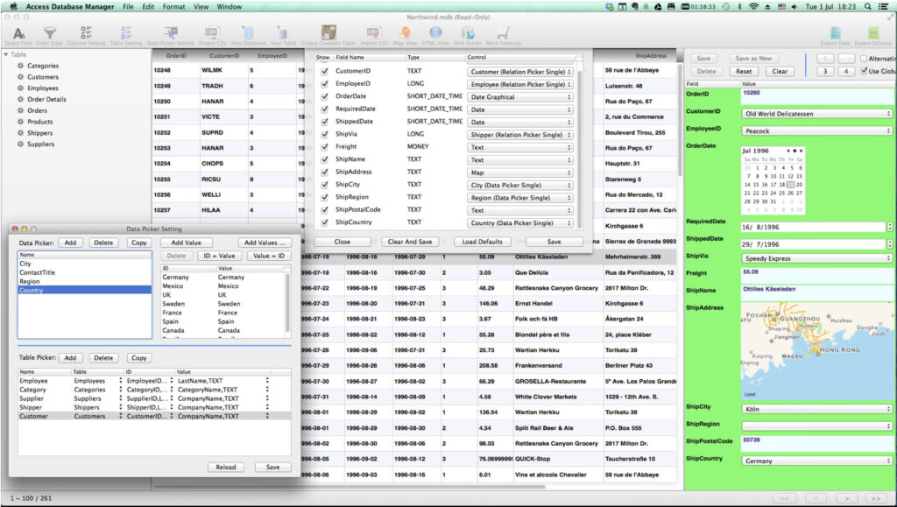Click the Select Font toolbar icon

pos(18,35)
